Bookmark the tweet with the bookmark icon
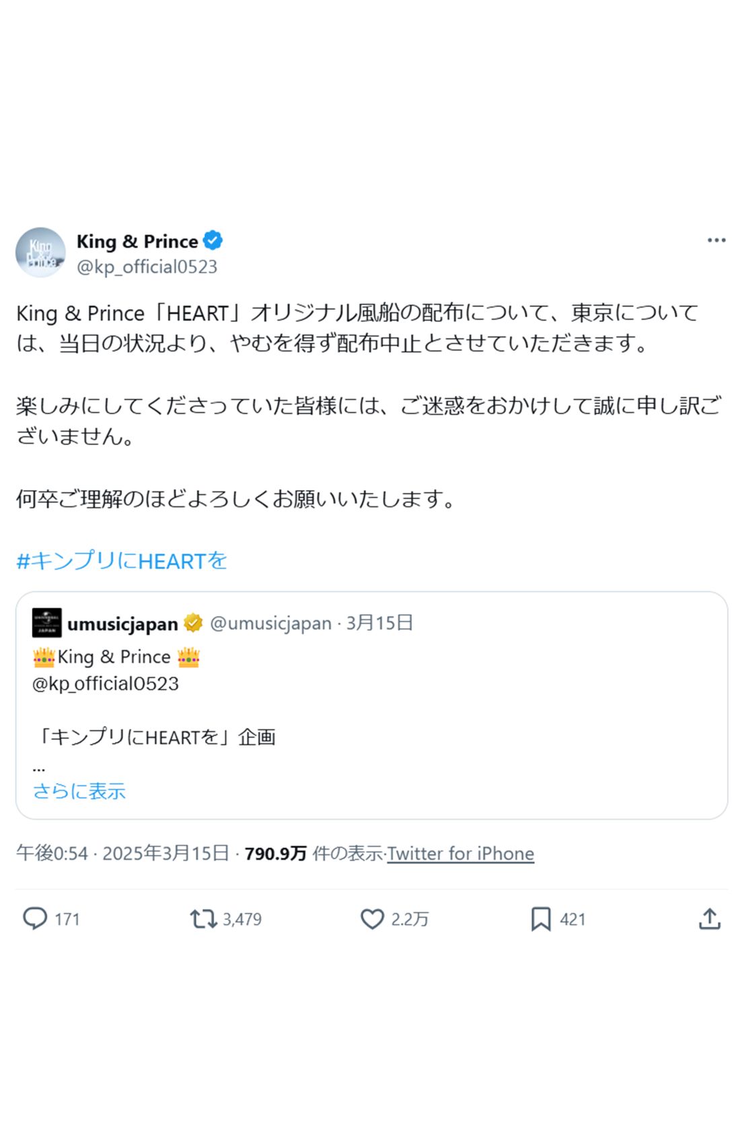Viewport: 740px width, 1146px height. click(542, 918)
